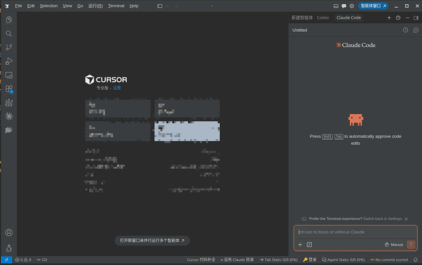Open Source Control in the activity bar
Image resolution: width=422 pixels, height=265 pixels.
pos(9,47)
